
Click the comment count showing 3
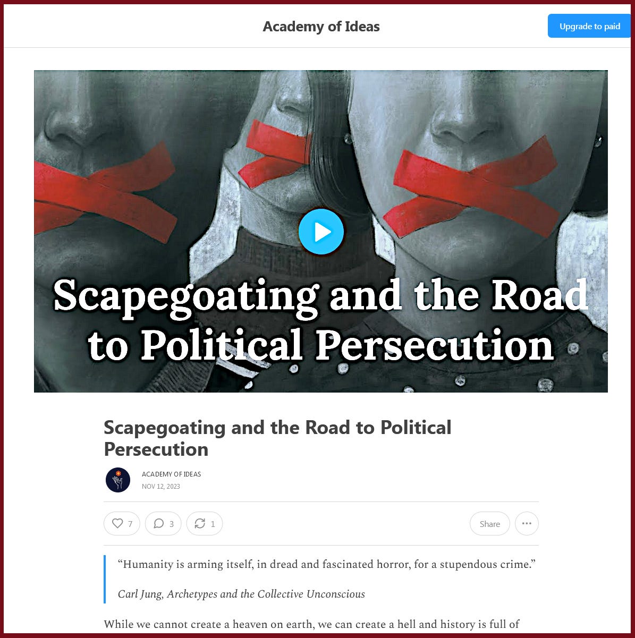pyautogui.click(x=171, y=524)
